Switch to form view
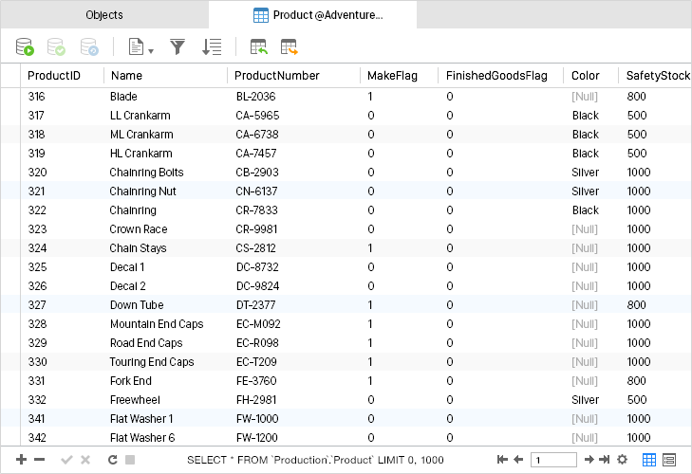 (x=669, y=460)
